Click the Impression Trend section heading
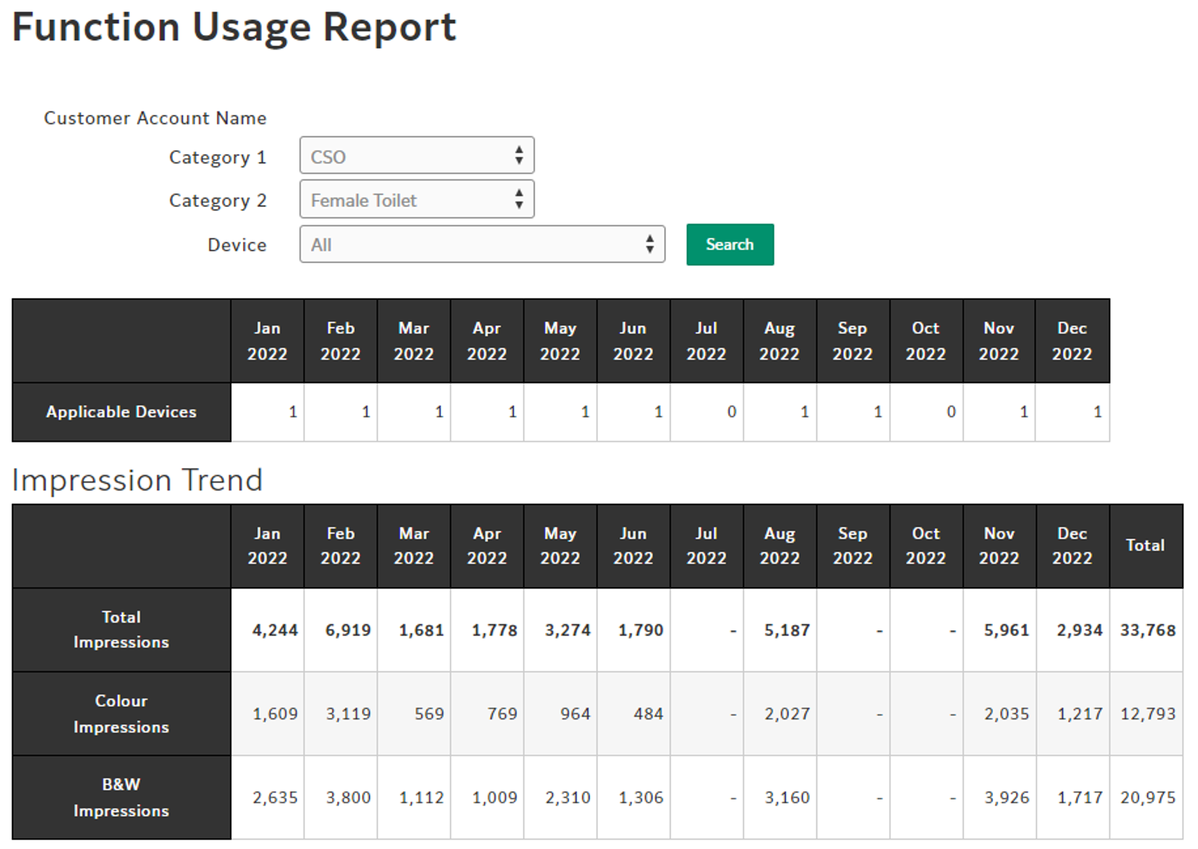Viewport: 1198px width, 849px height. click(x=137, y=480)
